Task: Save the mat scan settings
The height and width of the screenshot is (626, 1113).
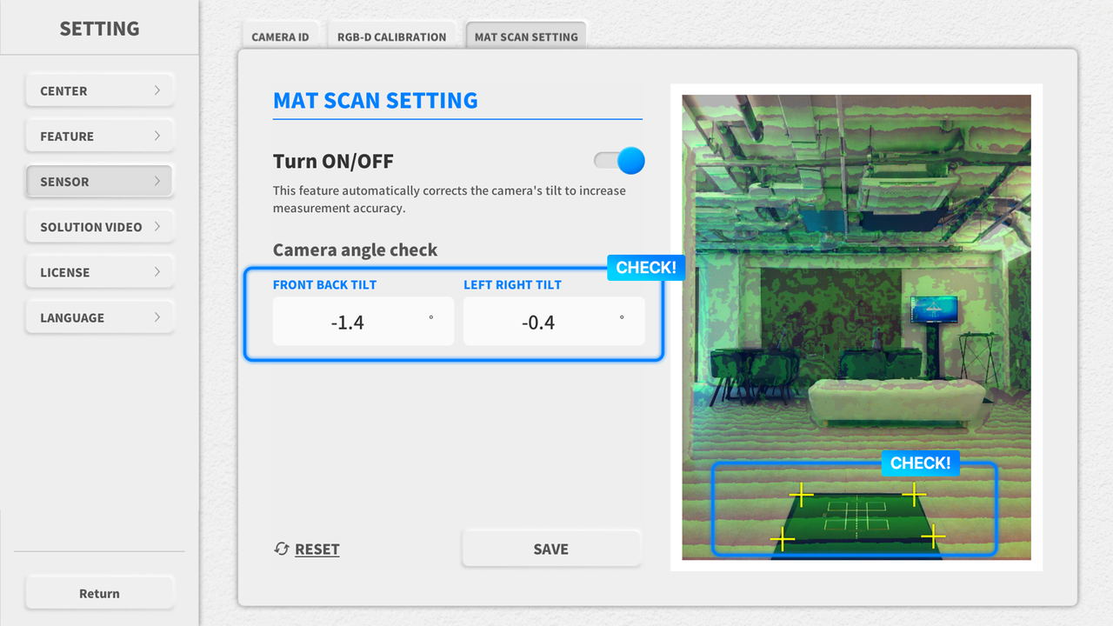Action: coord(551,549)
